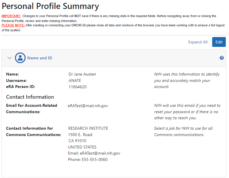Viewport: 229px width, 178px height.
Task: Click the eRA Person ID number 11864620
Action: 77,87
